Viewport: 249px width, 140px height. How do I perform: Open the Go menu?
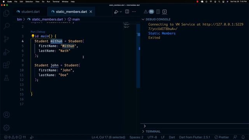coord(43,2)
